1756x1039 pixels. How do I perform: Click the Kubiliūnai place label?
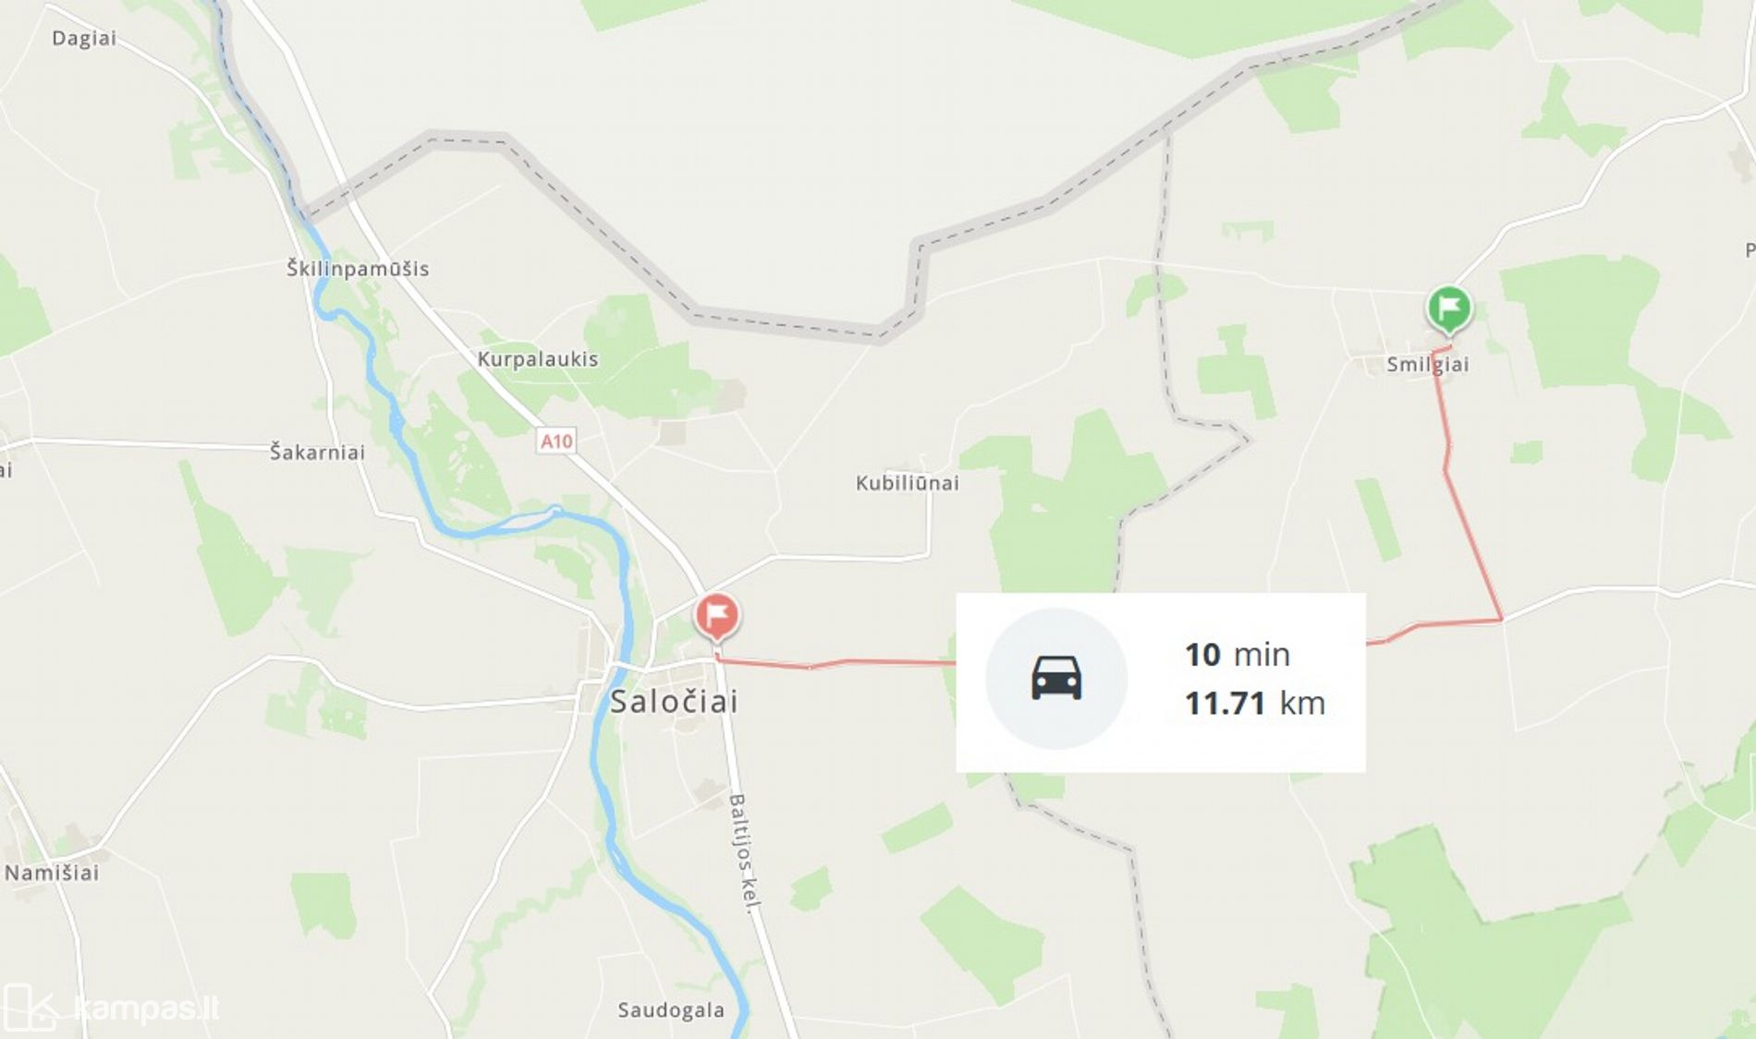[907, 483]
